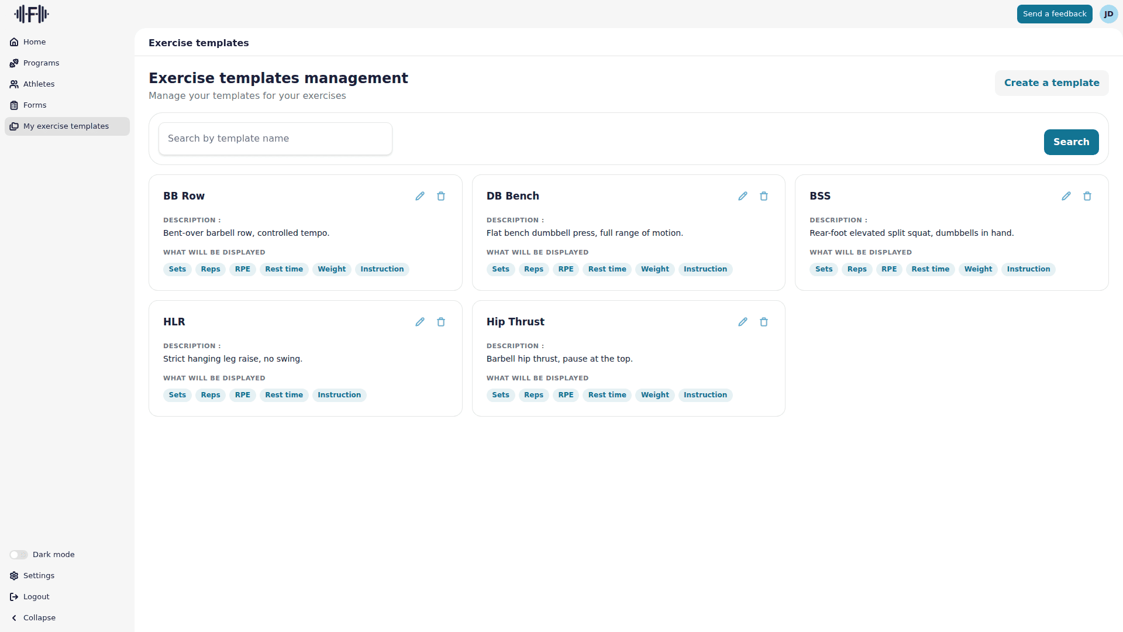Click Weight tag on BB Row card
Image resolution: width=1123 pixels, height=632 pixels.
[x=332, y=269]
